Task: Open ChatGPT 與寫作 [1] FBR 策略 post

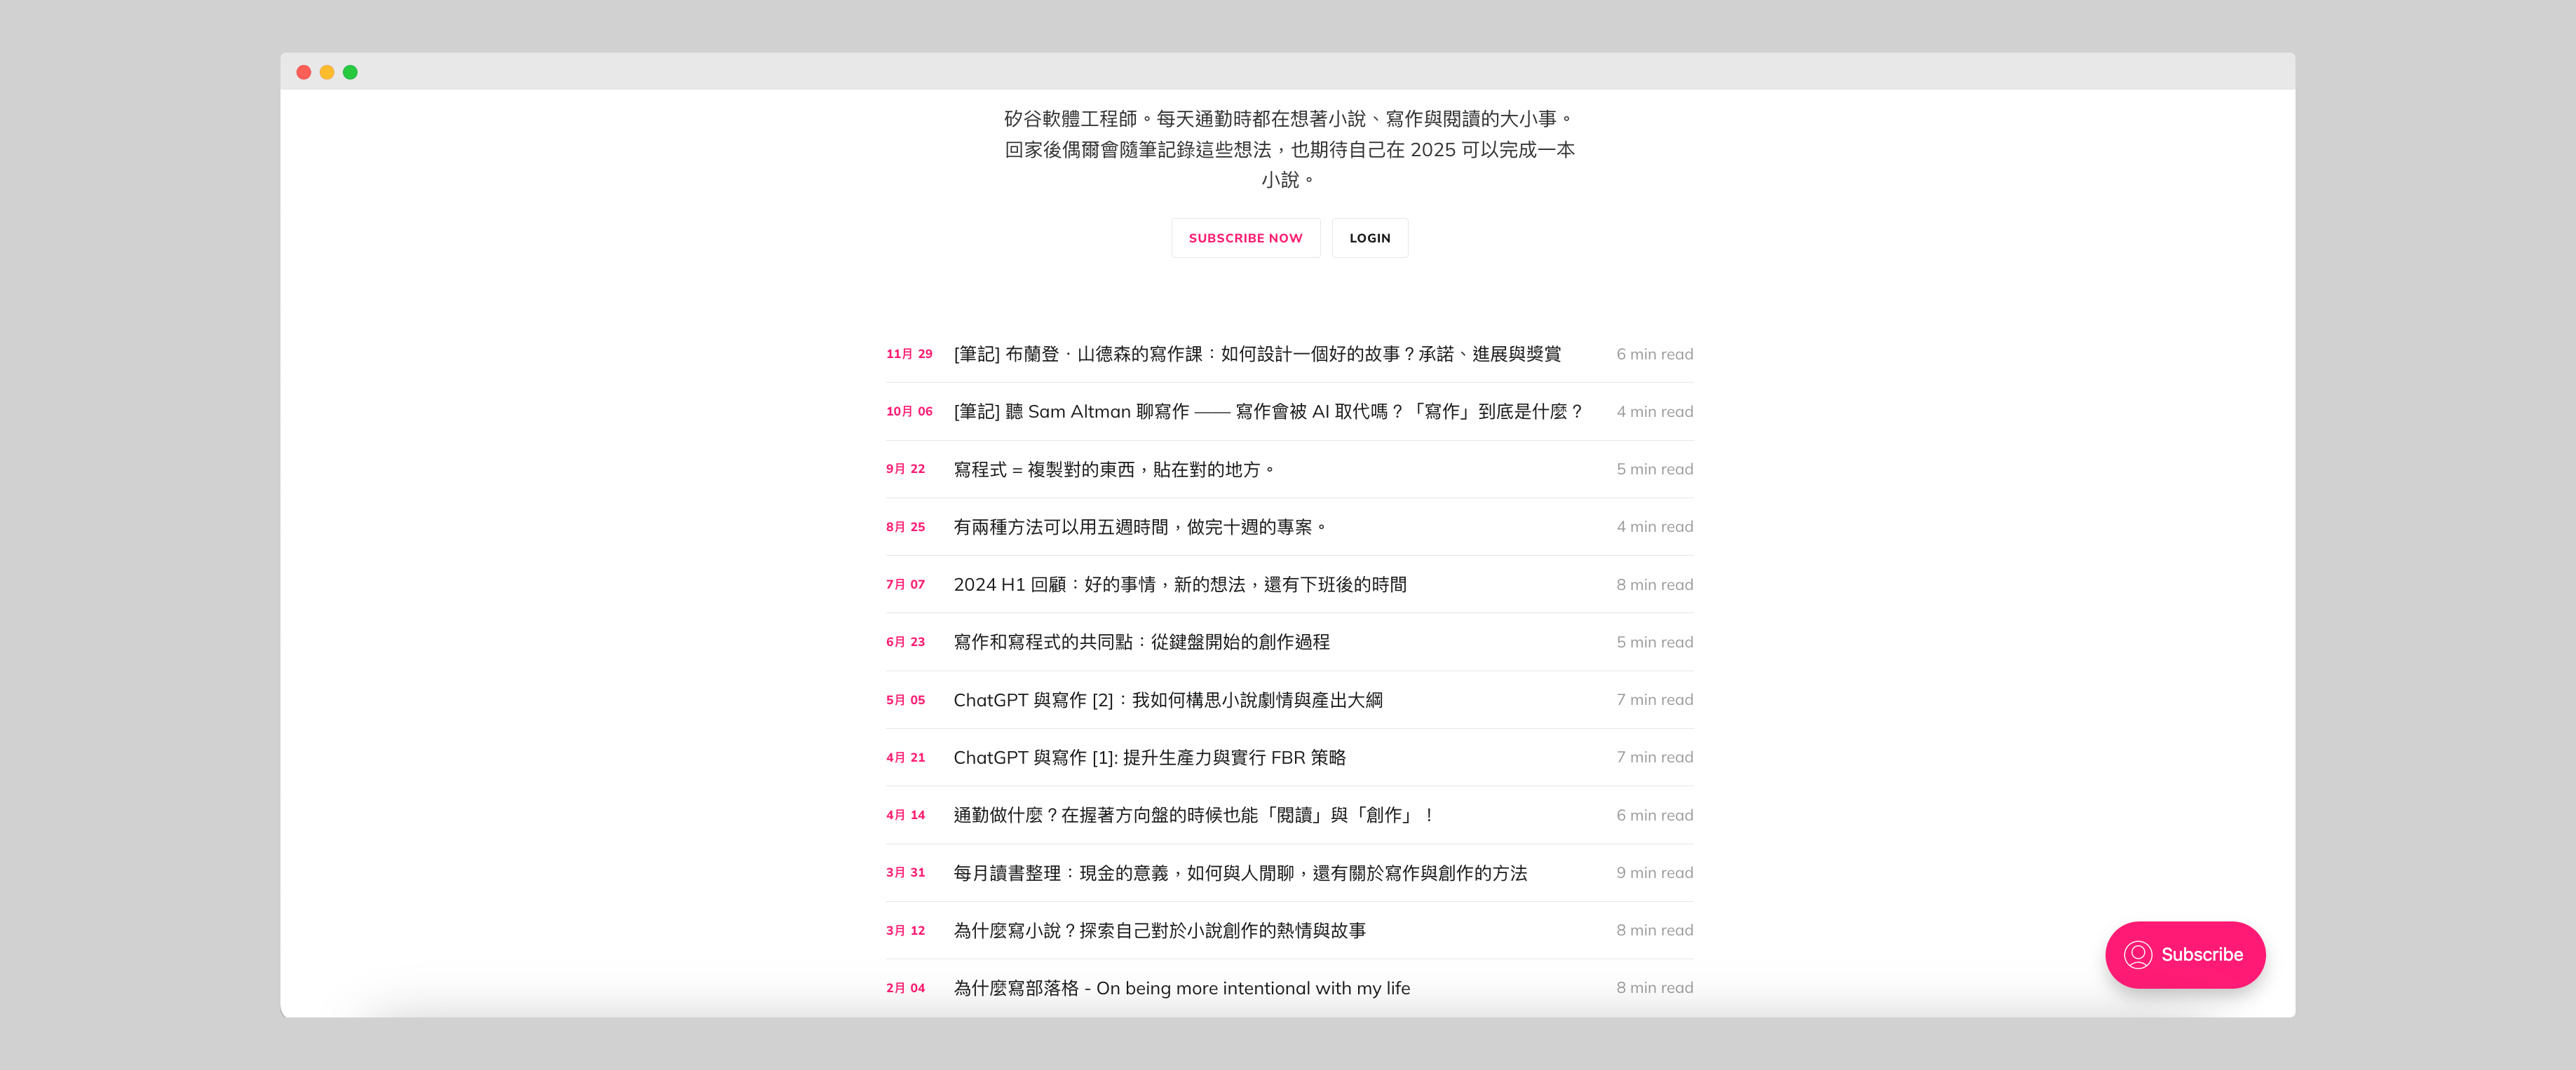Action: 1149,757
